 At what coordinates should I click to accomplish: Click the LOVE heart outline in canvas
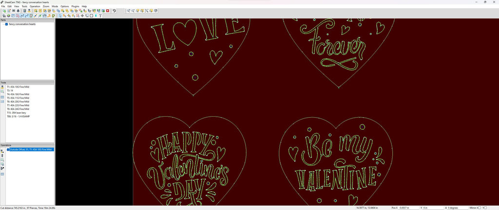pyautogui.click(x=193, y=57)
